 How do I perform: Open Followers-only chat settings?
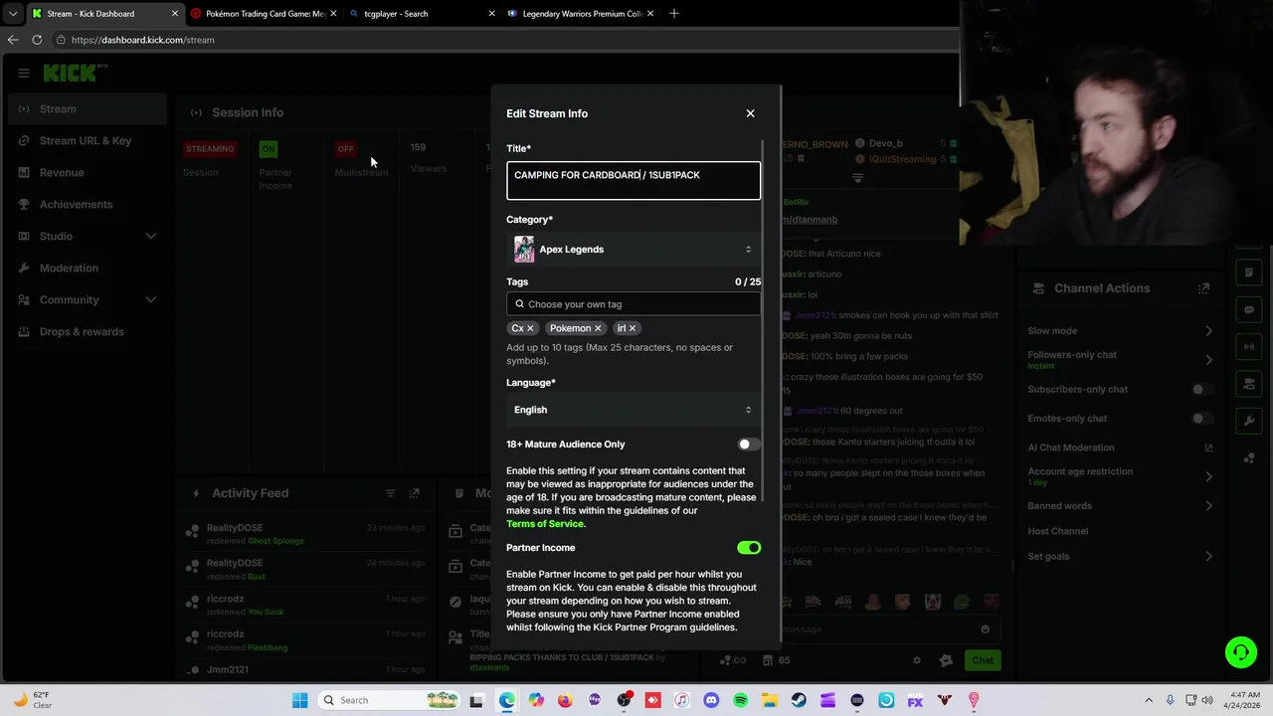[x=1120, y=359]
